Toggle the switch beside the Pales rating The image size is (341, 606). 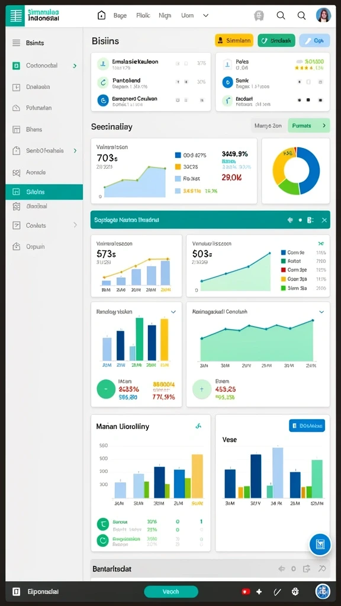(299, 62)
